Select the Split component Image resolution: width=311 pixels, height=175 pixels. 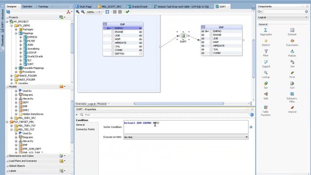[x=266, y=96]
